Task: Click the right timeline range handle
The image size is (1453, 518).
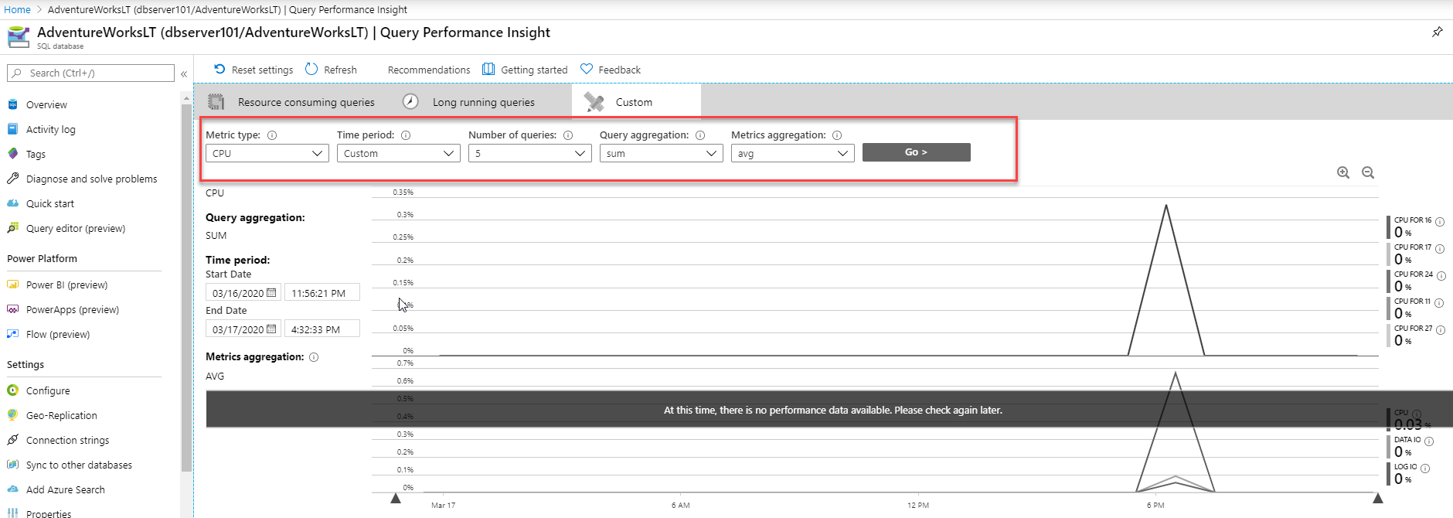Action: (1377, 498)
